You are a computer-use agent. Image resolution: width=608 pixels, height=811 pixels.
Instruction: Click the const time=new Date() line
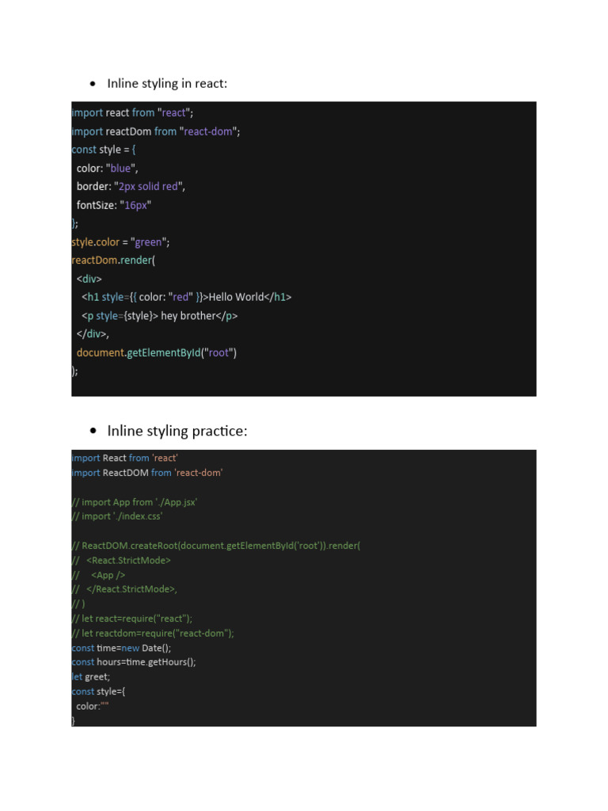coord(121,648)
